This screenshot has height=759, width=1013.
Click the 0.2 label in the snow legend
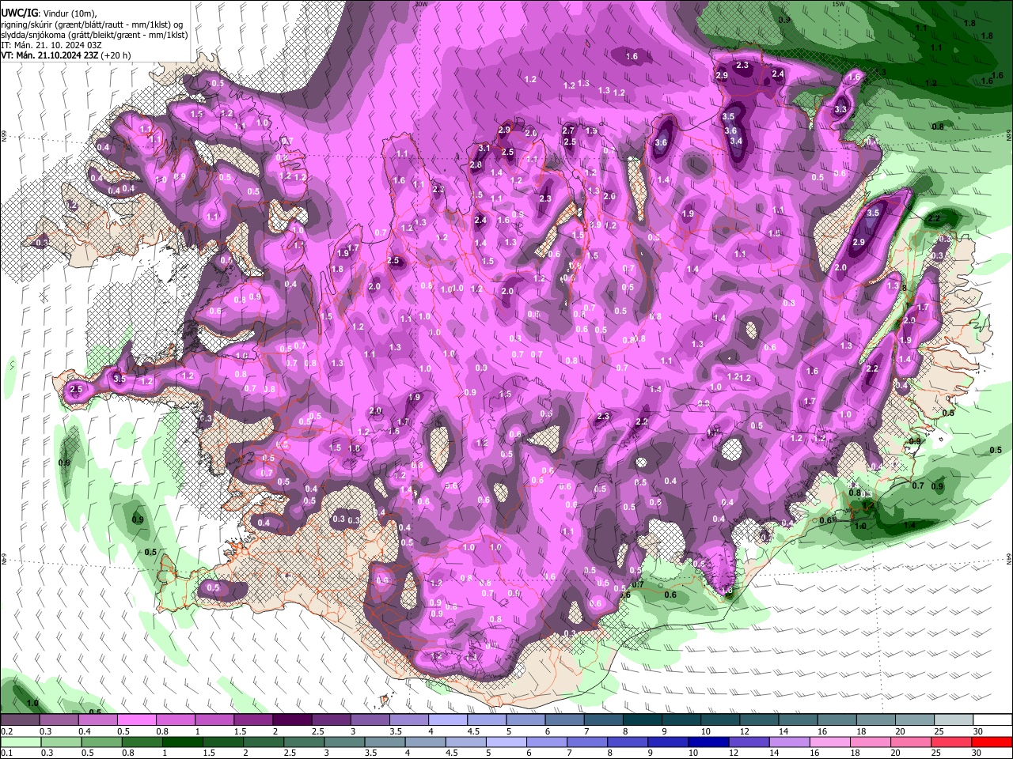(6, 732)
